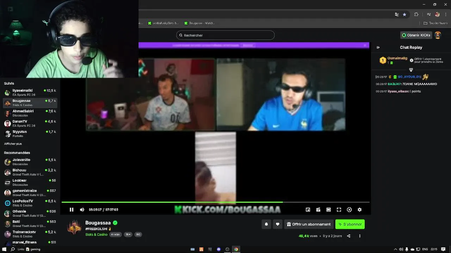Collapse the Chat Replay panel
This screenshot has width=451, height=253.
(378, 47)
